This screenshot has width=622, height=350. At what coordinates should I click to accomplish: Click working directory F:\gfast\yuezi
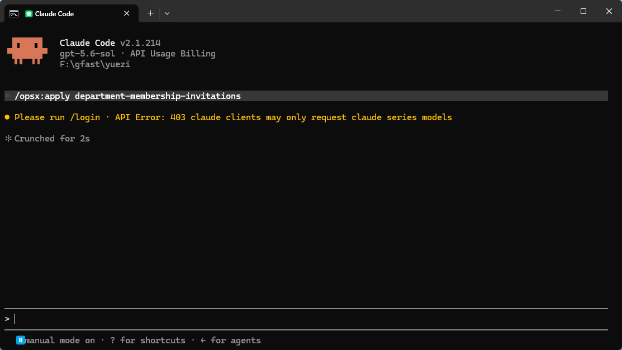pos(95,64)
